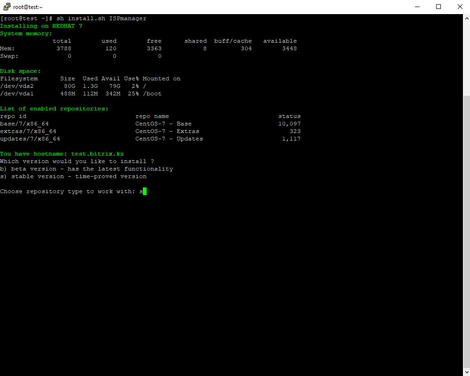Click the hostname test.bitrix.kz line

pos(62,154)
